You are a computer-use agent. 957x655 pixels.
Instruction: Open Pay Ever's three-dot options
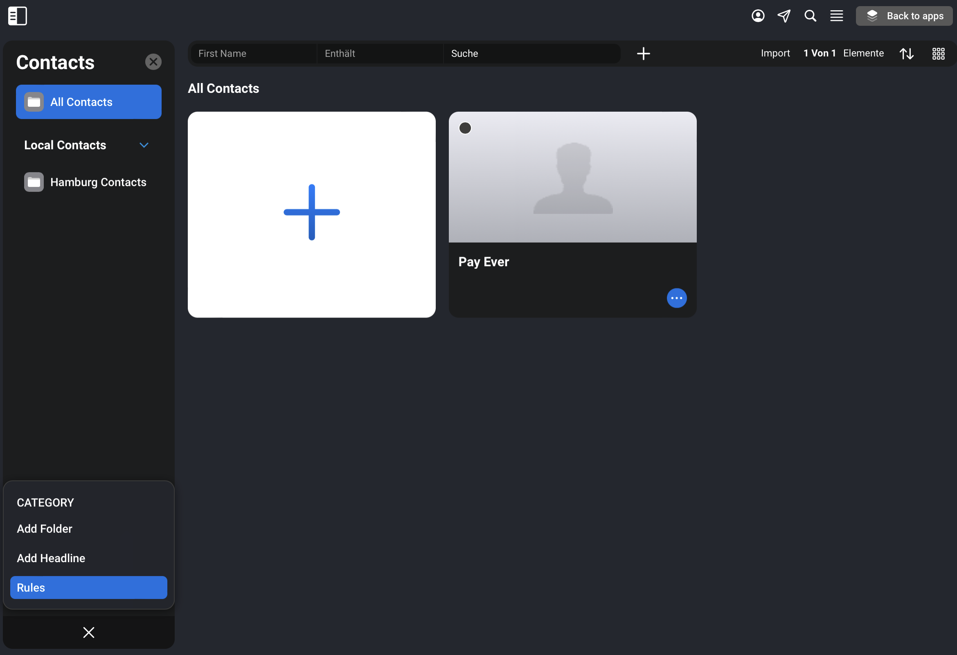677,298
